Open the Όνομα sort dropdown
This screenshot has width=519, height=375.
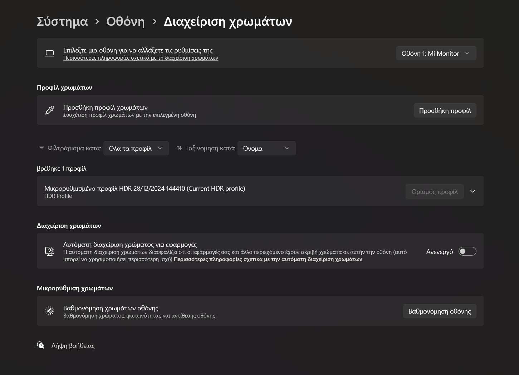pyautogui.click(x=266, y=148)
